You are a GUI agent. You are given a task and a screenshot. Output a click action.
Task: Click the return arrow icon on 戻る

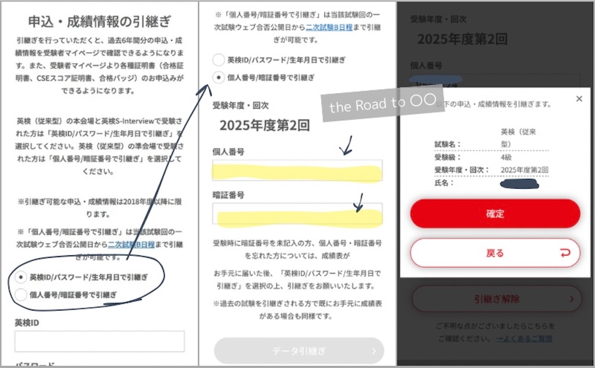(565, 253)
